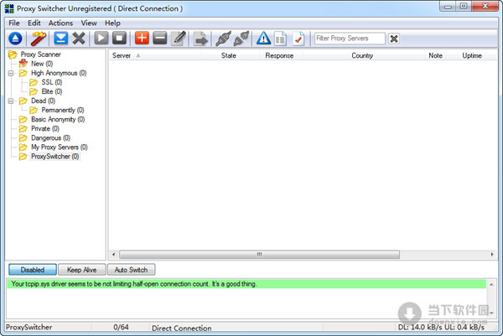Launch the proxy wizard wand icon
Screen dimensions: 503x336
pos(39,39)
